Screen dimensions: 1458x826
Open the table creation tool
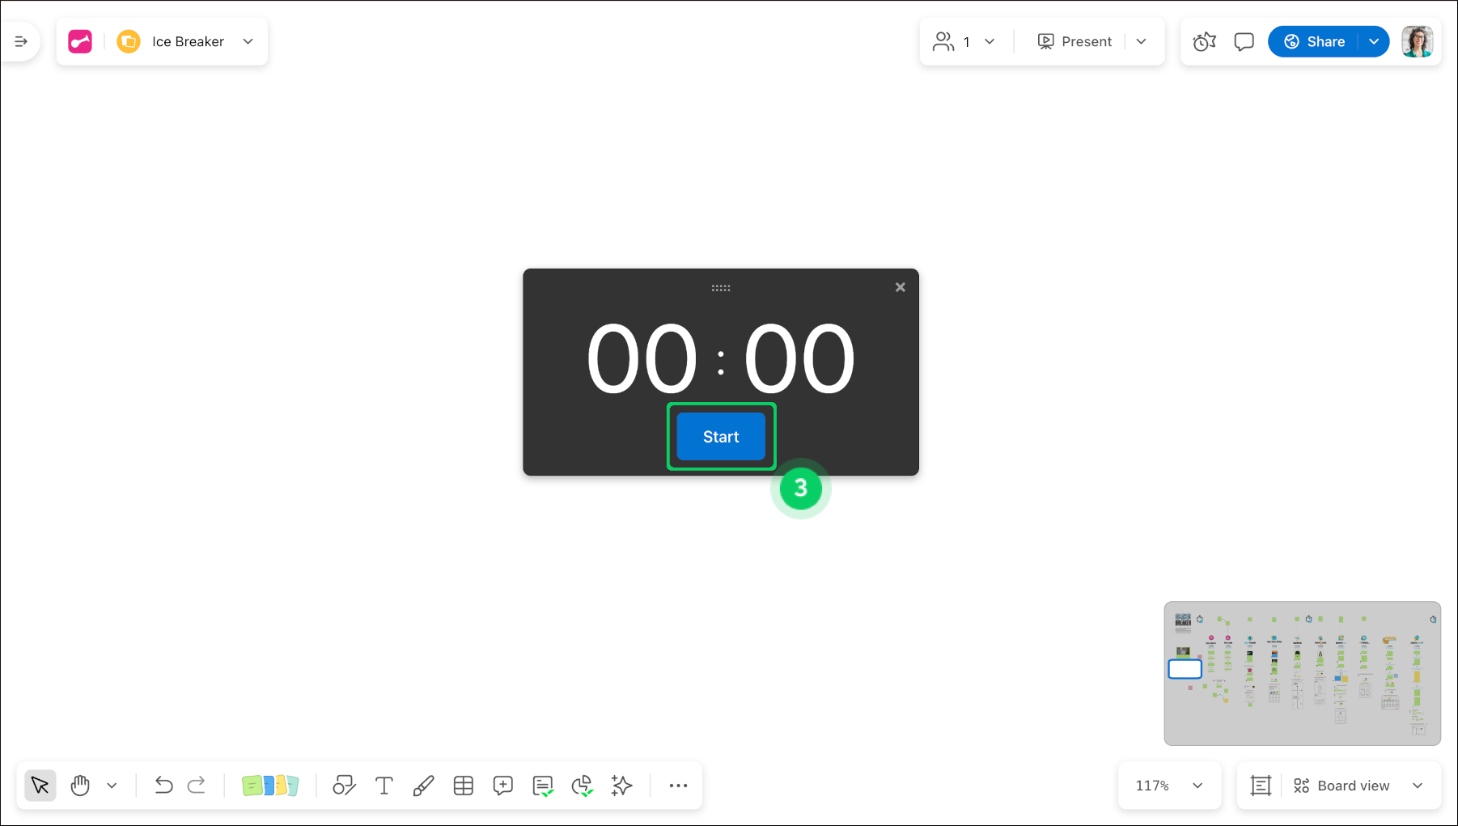click(464, 785)
